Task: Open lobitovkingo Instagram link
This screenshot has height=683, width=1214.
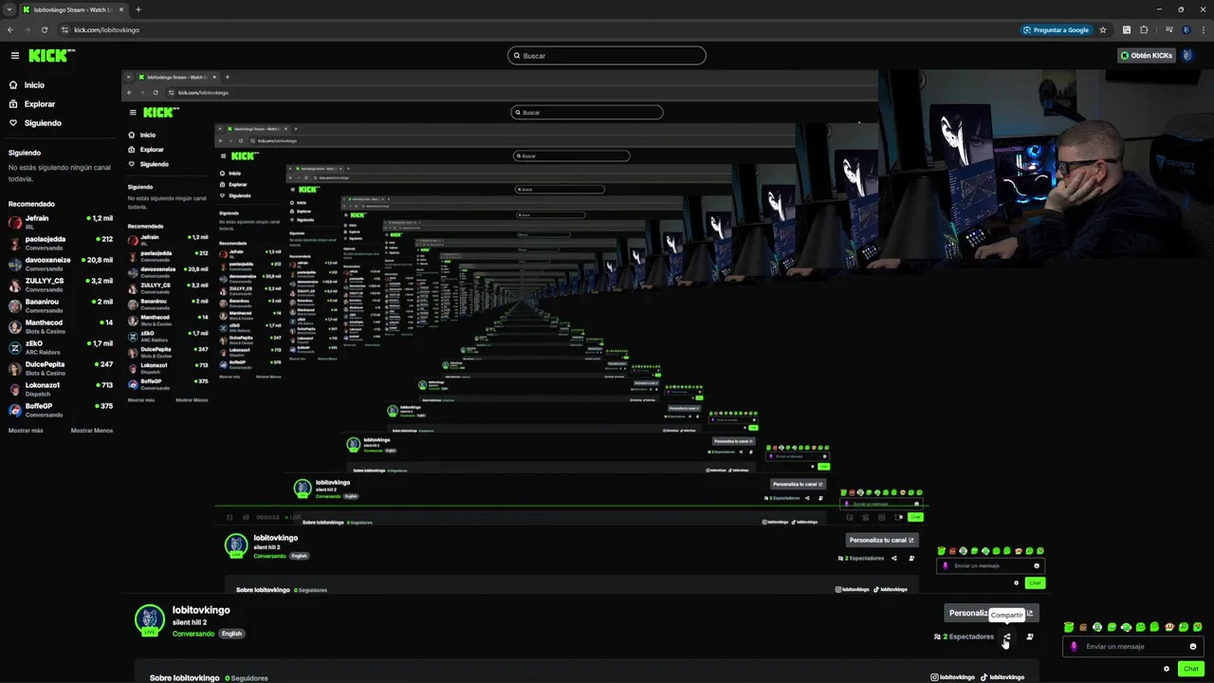Action: (x=952, y=677)
